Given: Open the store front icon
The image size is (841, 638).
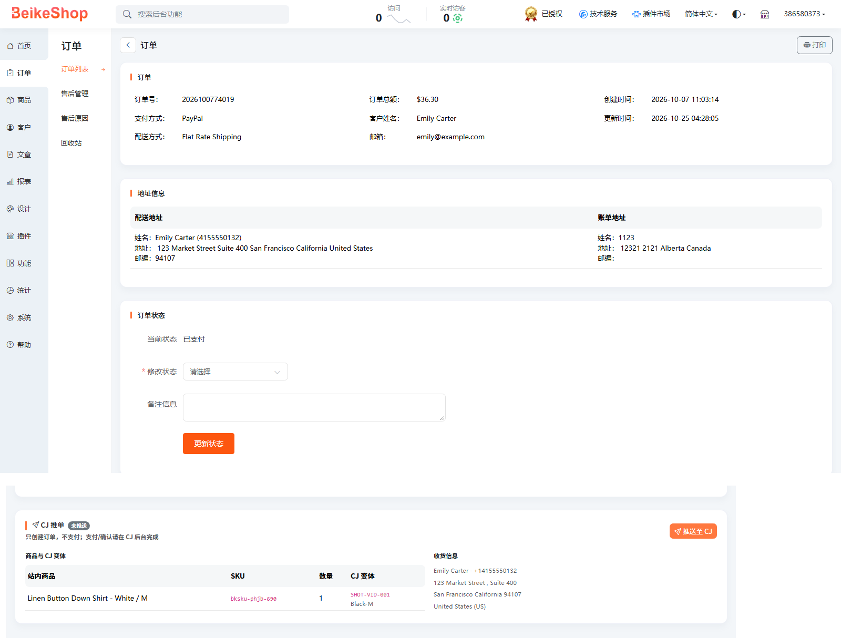Looking at the screenshot, I should click(x=765, y=14).
